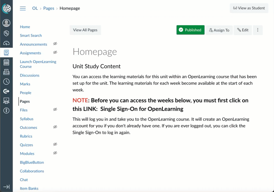Screen dimensions: 274x192
Task: Select Pages in course menu
Action: tap(25, 101)
